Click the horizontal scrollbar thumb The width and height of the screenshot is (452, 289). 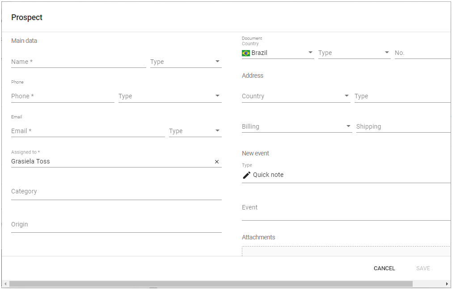(x=211, y=284)
